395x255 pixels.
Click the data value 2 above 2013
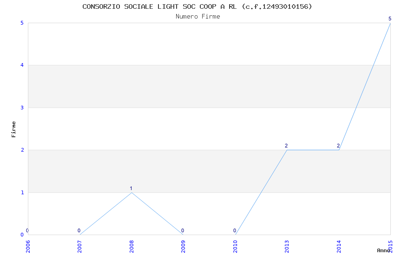[x=286, y=146]
